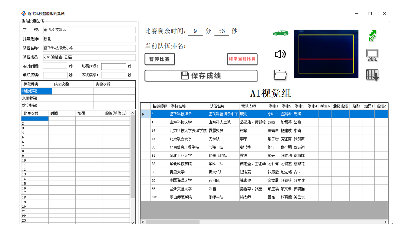Click the team table horizontal scrollbar thumb
The height and width of the screenshot is (235, 412).
(172, 222)
